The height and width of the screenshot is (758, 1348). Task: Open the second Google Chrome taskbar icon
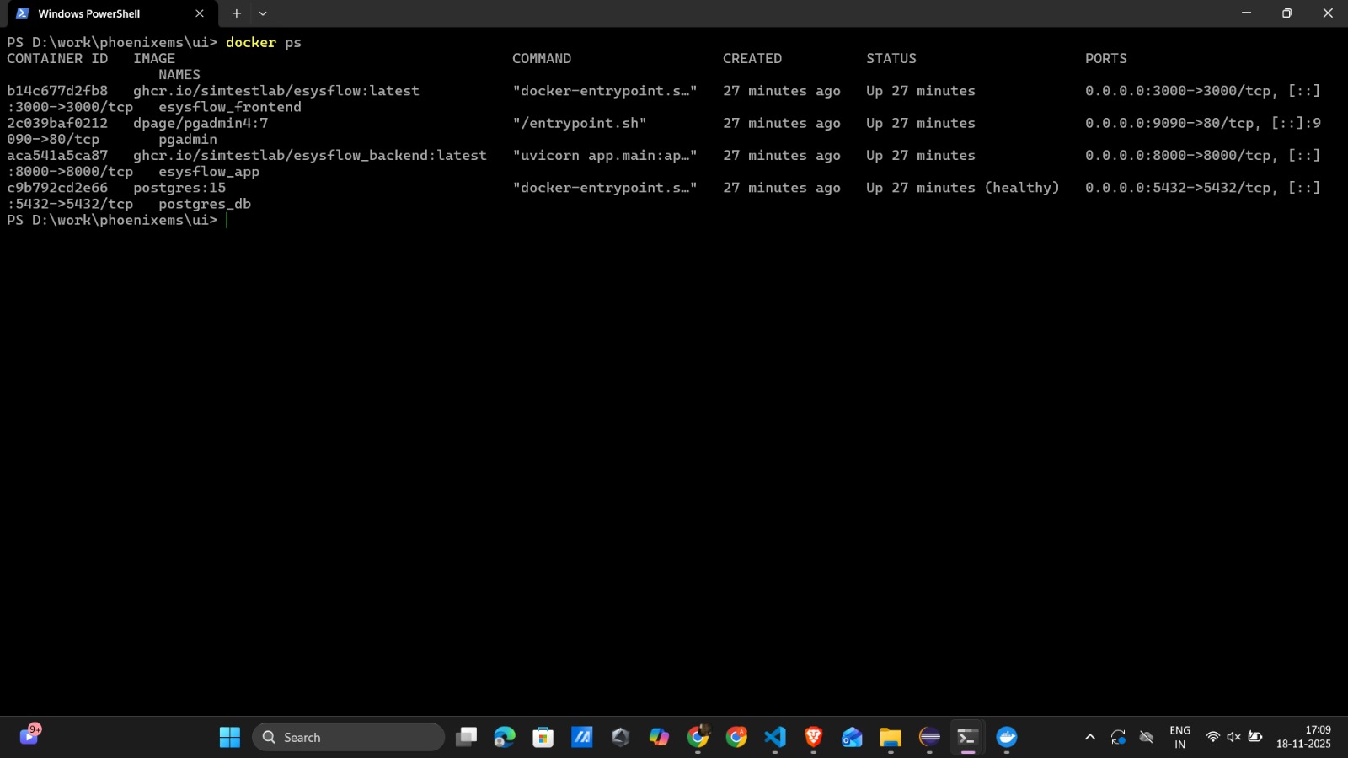point(736,737)
